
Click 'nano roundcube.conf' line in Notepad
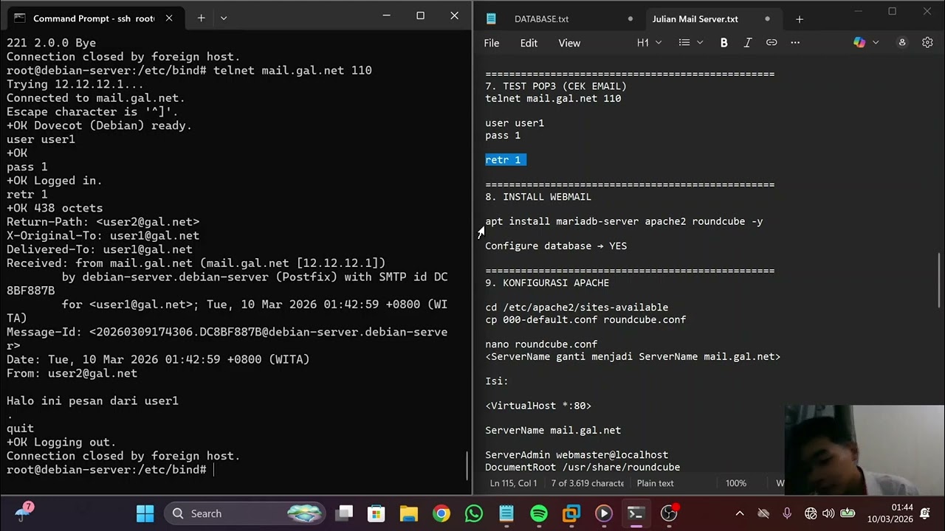pyautogui.click(x=541, y=344)
